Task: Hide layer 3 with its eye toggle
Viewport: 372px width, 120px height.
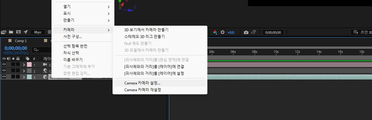Action: [x=4, y=77]
